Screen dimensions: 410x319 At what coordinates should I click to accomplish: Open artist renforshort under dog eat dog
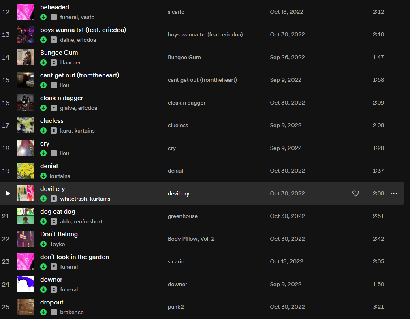pos(88,221)
